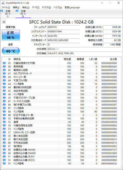Click the シリアルナンバー field showing 30080531844
The width and height of the screenshot is (123, 170).
click(x=63, y=32)
